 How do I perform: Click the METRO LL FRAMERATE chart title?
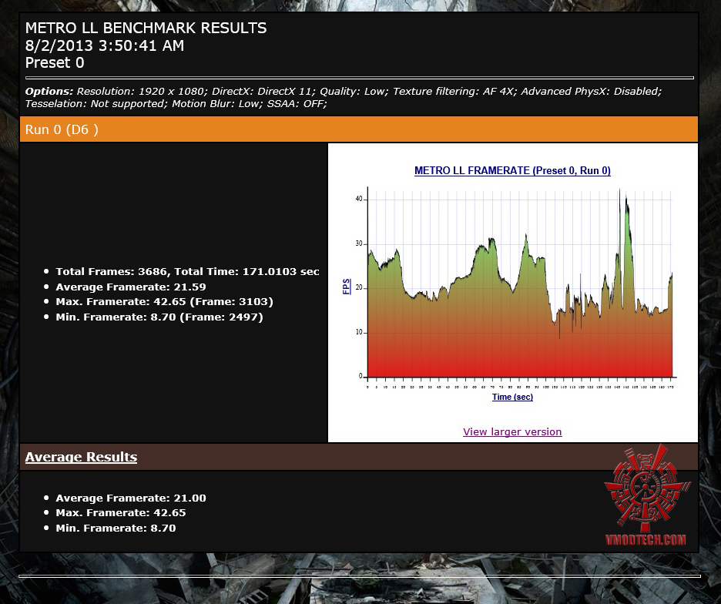[512, 171]
